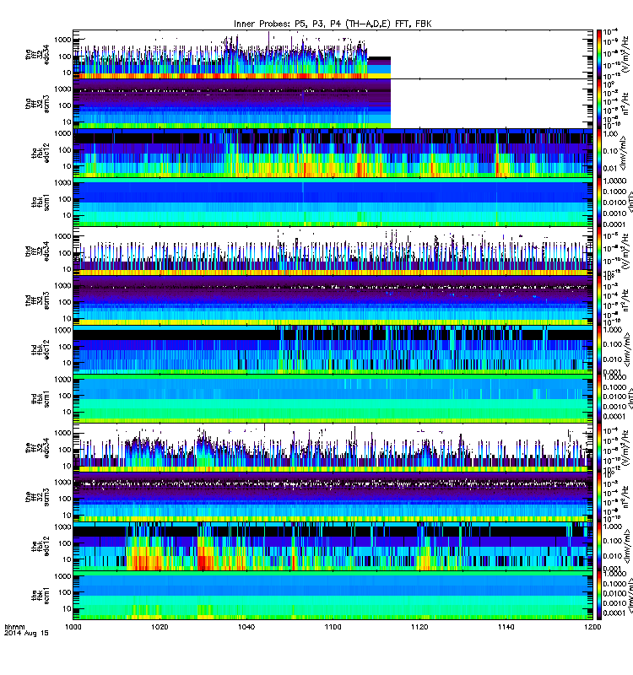Click the color bar of tha fbk edc12 panel

point(599,153)
